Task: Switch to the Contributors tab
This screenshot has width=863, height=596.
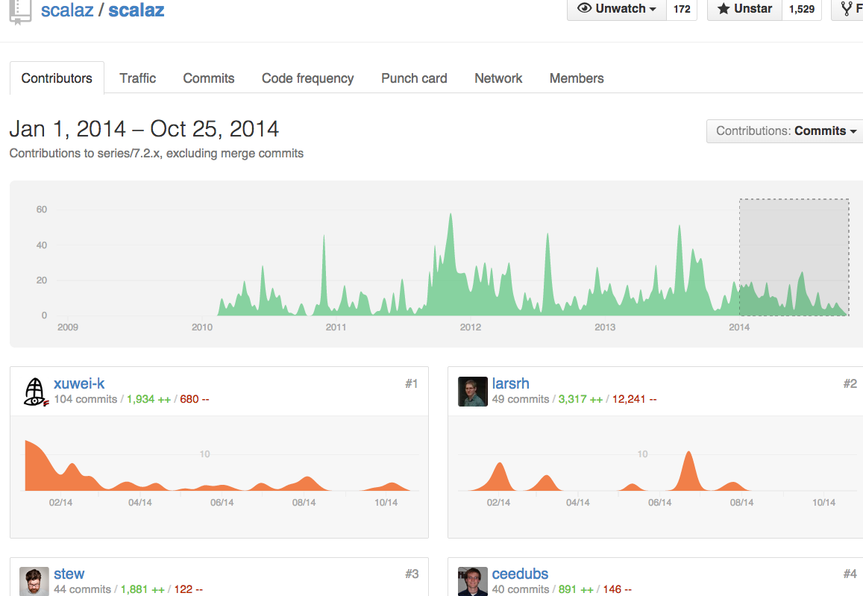Action: [57, 78]
